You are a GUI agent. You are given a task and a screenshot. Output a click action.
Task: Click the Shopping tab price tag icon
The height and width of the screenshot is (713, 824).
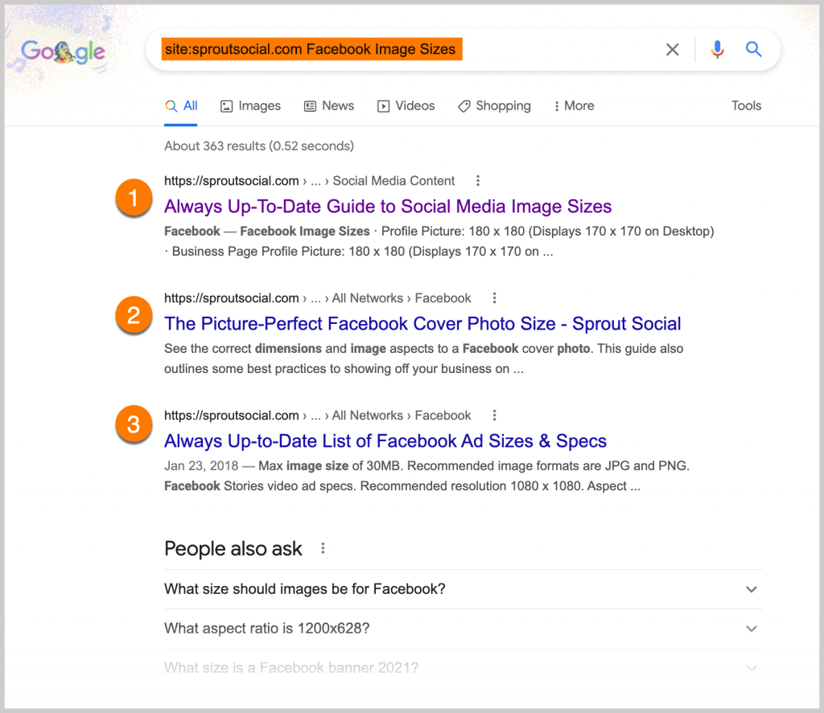coord(463,105)
